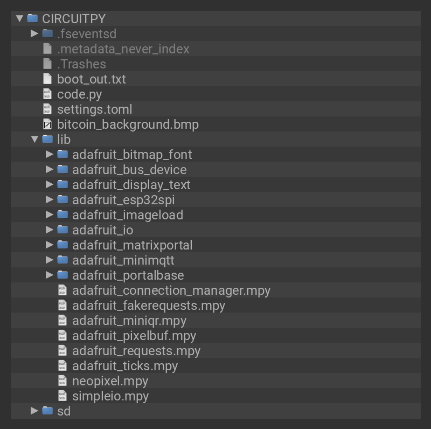Select adafruit_connection_manager.mpy file
The image size is (431, 429).
coord(171,290)
